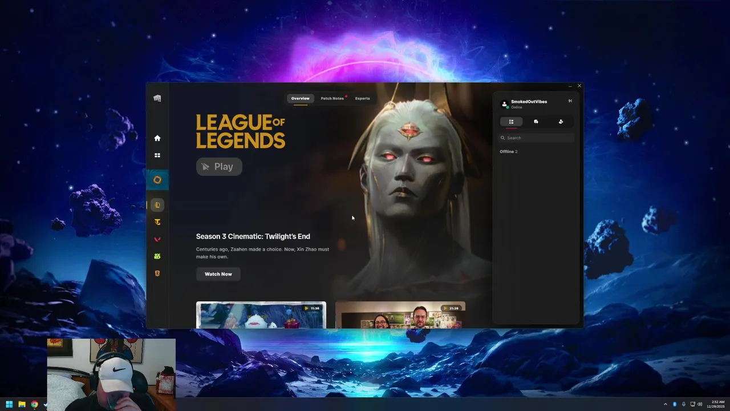Open the game library grid icon
Screen dimensions: 730x411
click(157, 155)
